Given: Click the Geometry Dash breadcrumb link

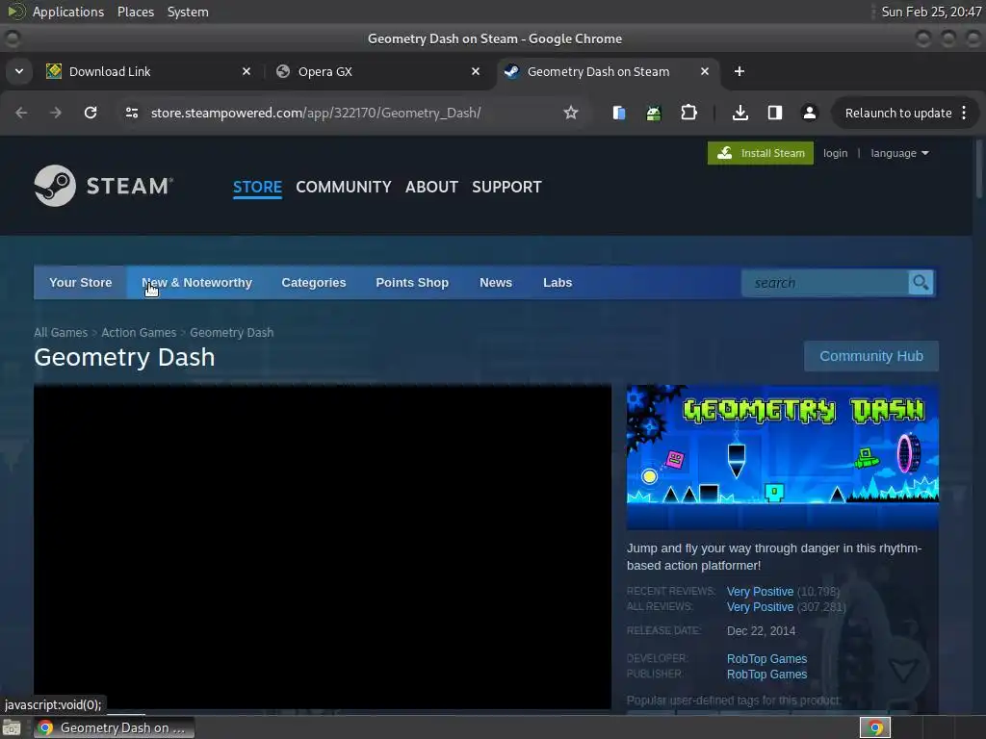Looking at the screenshot, I should click(x=232, y=332).
